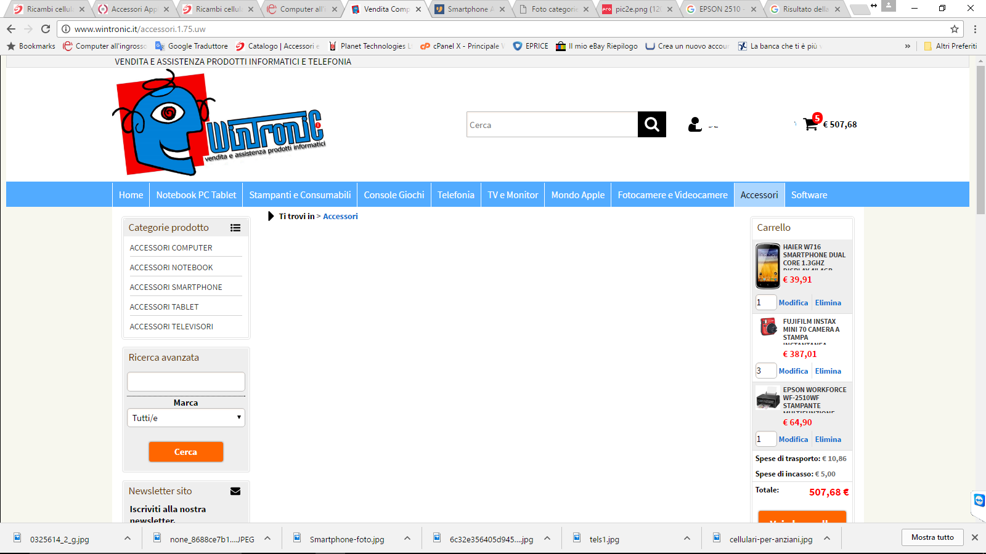986x554 pixels.
Task: Open the user account icon
Action: coord(695,124)
